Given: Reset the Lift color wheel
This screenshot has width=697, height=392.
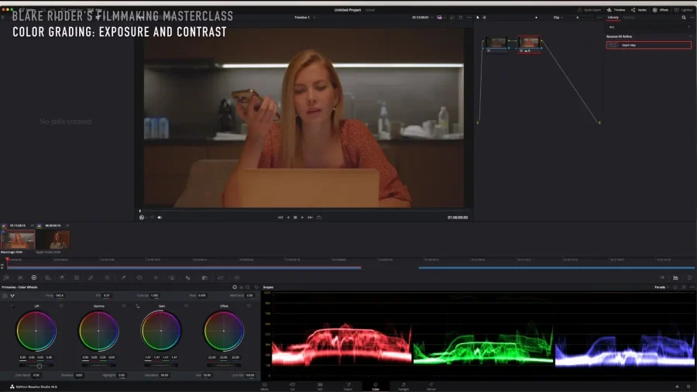Looking at the screenshot, I should [61, 306].
